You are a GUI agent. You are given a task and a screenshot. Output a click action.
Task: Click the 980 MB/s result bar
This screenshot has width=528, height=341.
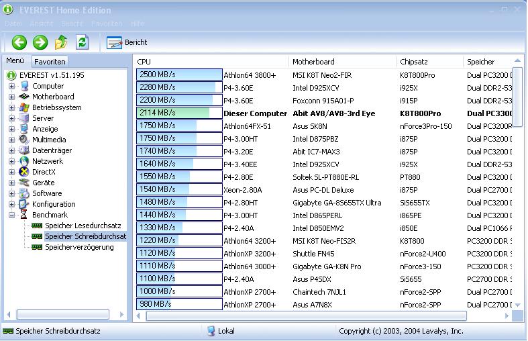[179, 304]
